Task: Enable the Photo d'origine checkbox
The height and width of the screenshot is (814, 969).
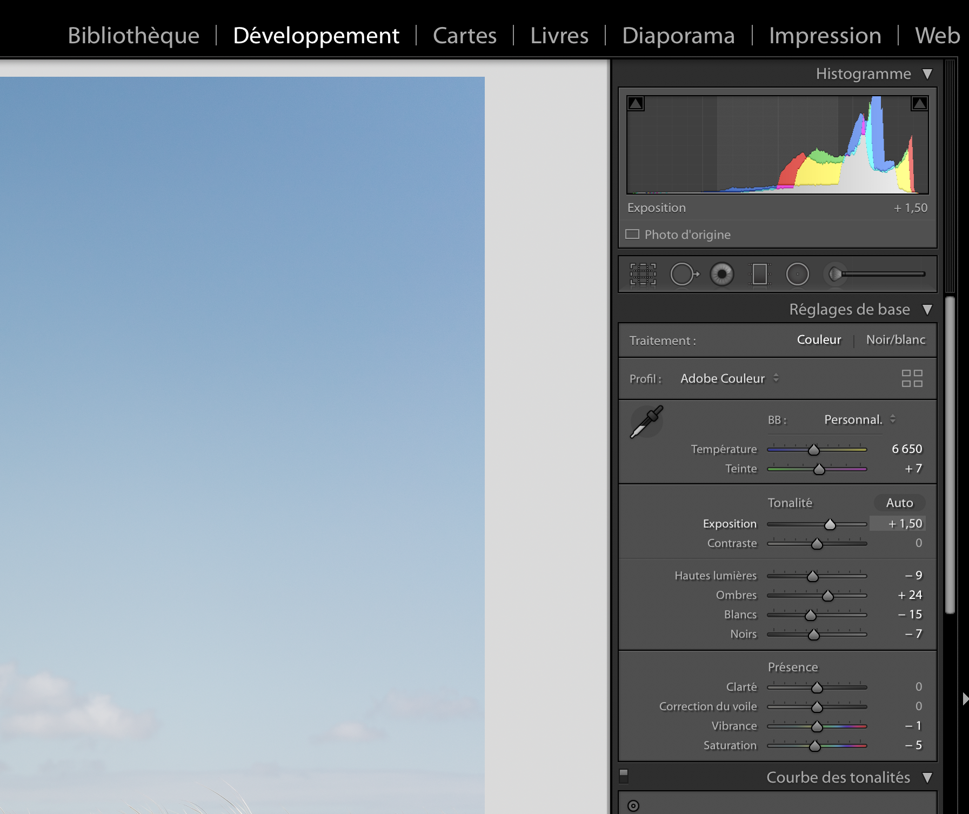Action: coord(632,235)
